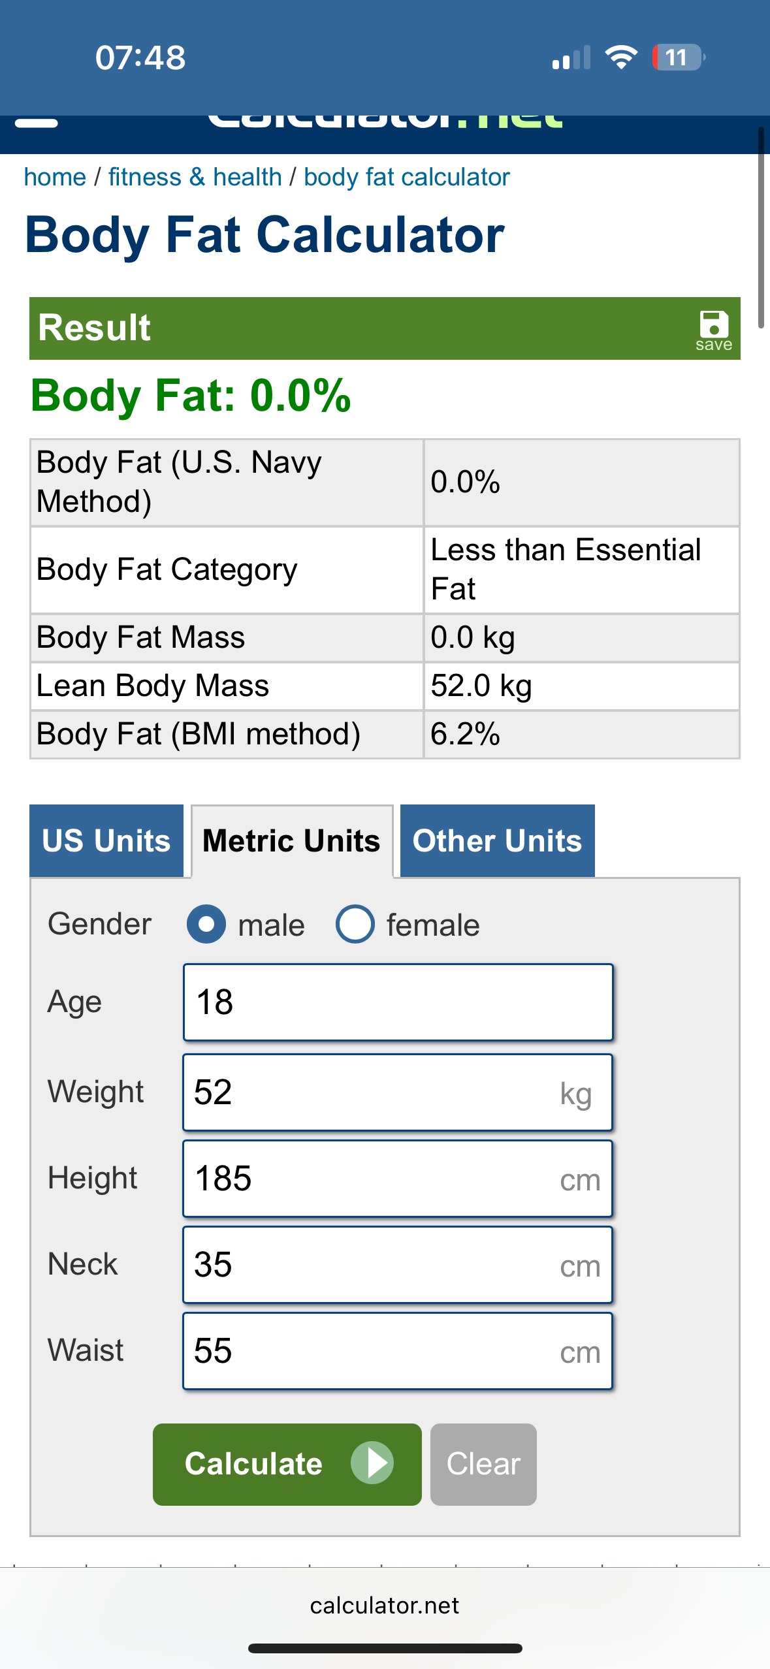Viewport: 770px width, 1669px height.
Task: Tap the calculator.net address bar
Action: 385,1606
